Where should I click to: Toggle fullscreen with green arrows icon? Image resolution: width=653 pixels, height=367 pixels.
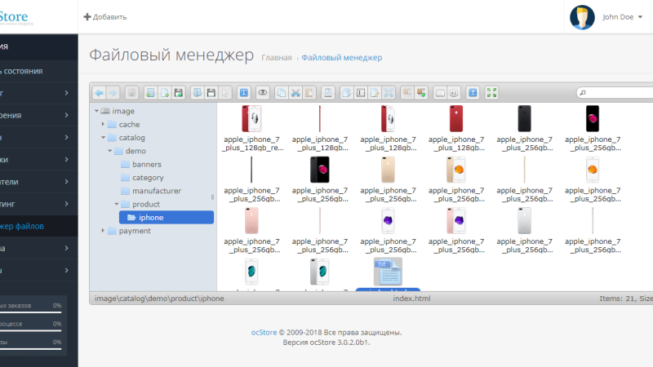[x=492, y=93]
